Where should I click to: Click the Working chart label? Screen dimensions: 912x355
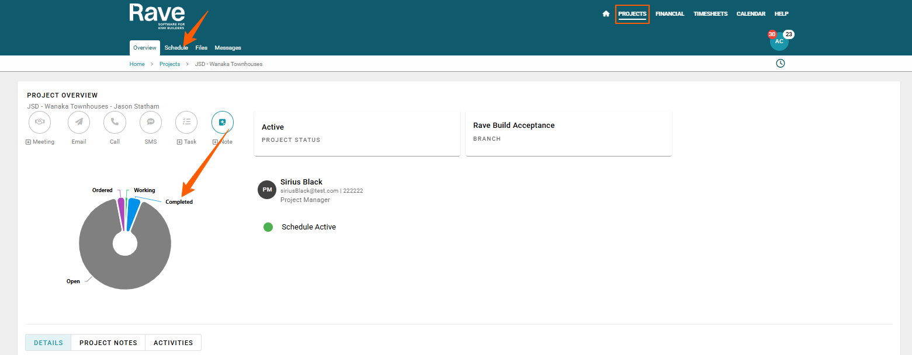(x=144, y=190)
